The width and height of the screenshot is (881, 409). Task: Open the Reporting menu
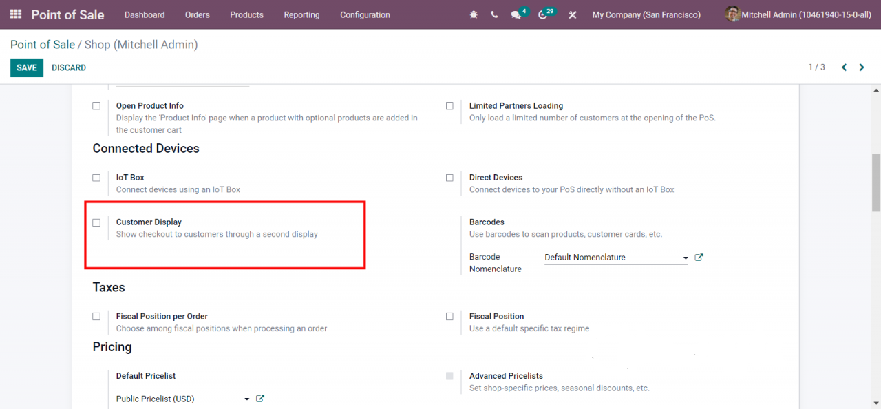pos(301,14)
